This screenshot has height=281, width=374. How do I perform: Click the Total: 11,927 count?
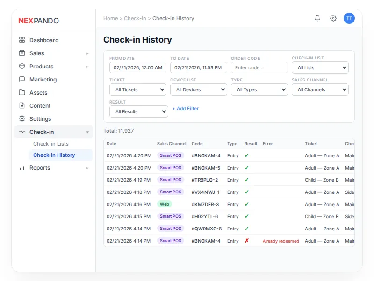point(119,131)
